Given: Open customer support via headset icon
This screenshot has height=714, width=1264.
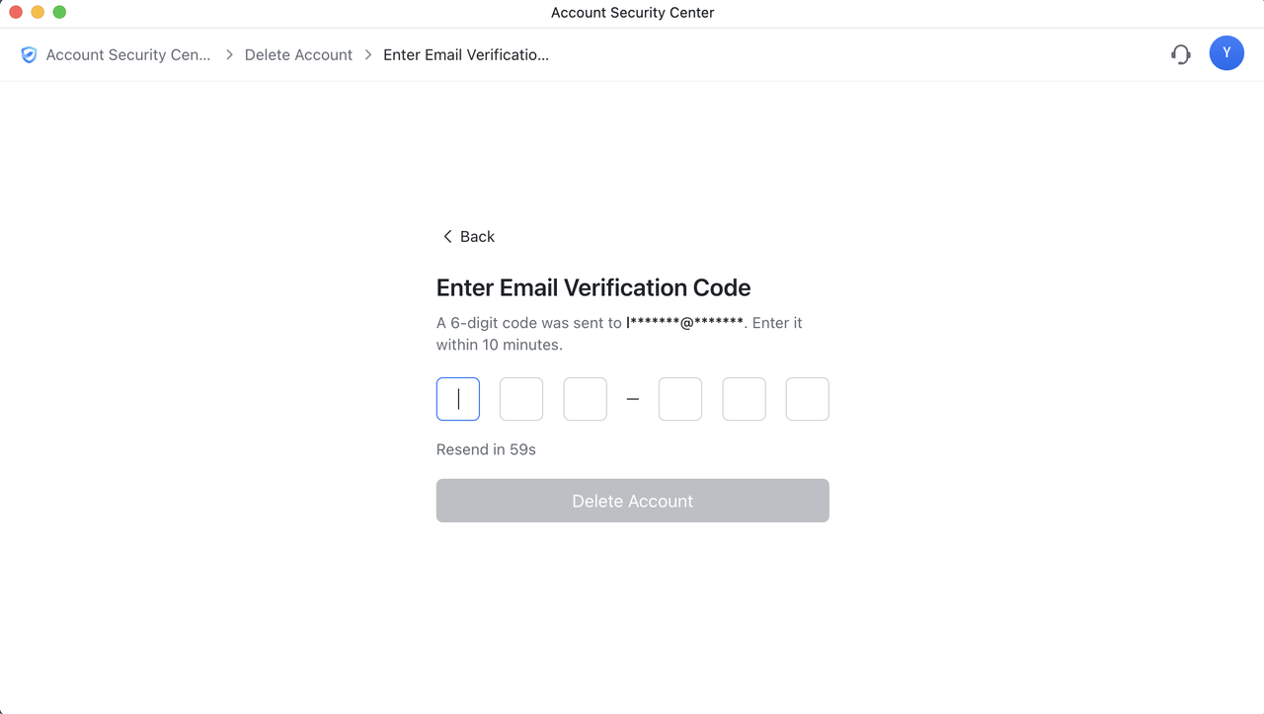Looking at the screenshot, I should pos(1181,54).
